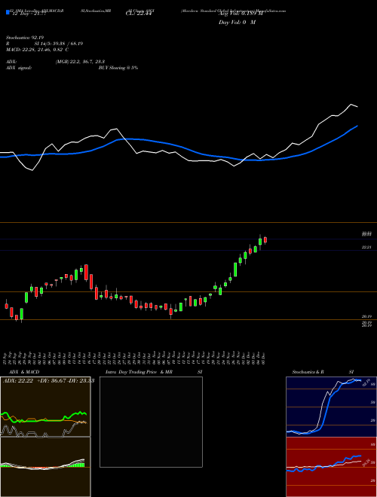Click the green +DY line in ADX panel

pos(44,417)
